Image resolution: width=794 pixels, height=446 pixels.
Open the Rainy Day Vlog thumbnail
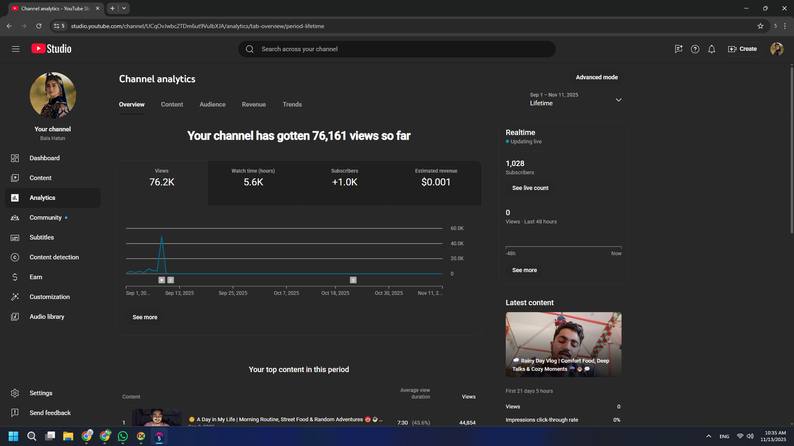(563, 344)
